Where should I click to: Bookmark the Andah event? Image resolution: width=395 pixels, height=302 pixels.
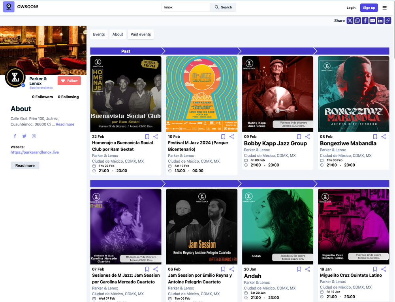pos(299,269)
